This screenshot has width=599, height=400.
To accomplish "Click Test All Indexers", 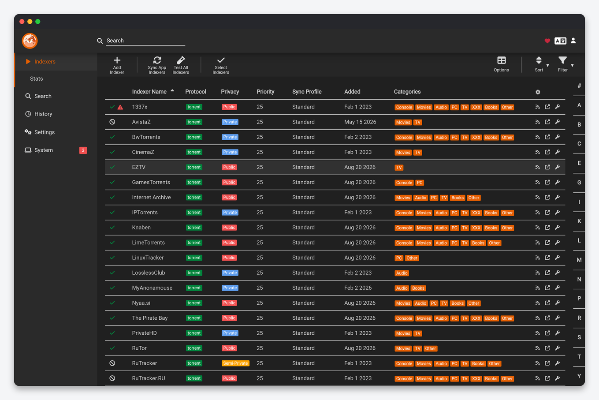I will [181, 65].
